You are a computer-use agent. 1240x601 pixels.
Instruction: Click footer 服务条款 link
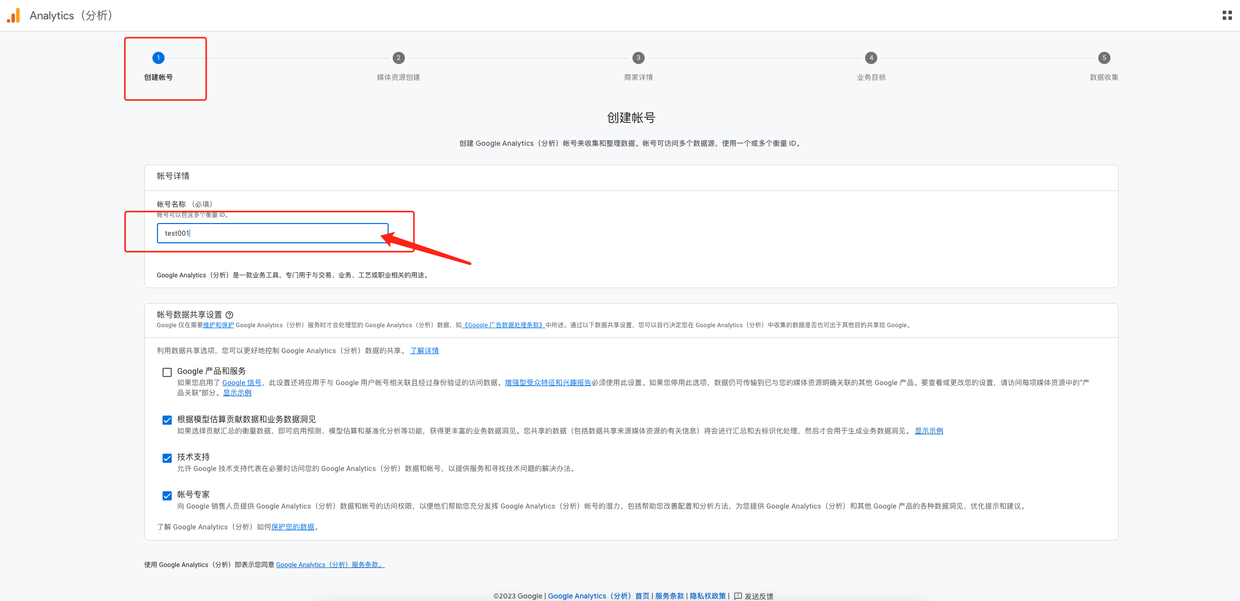(670, 596)
